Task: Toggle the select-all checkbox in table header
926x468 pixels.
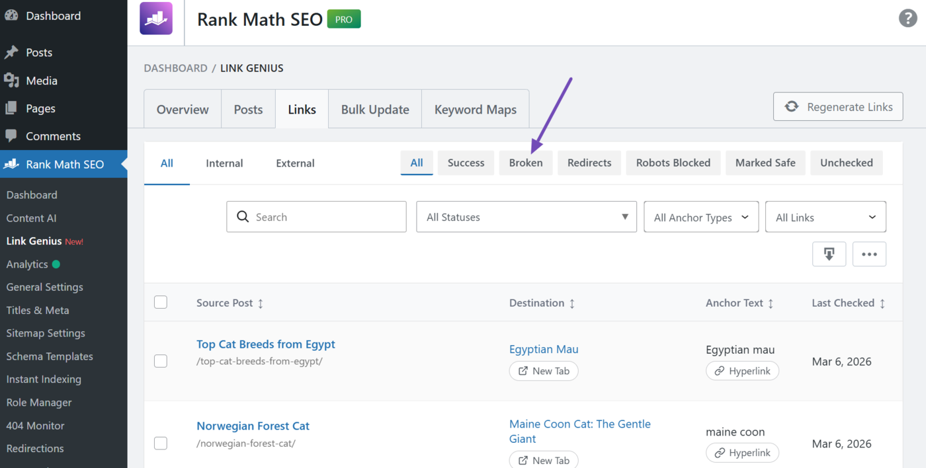Action: 161,303
